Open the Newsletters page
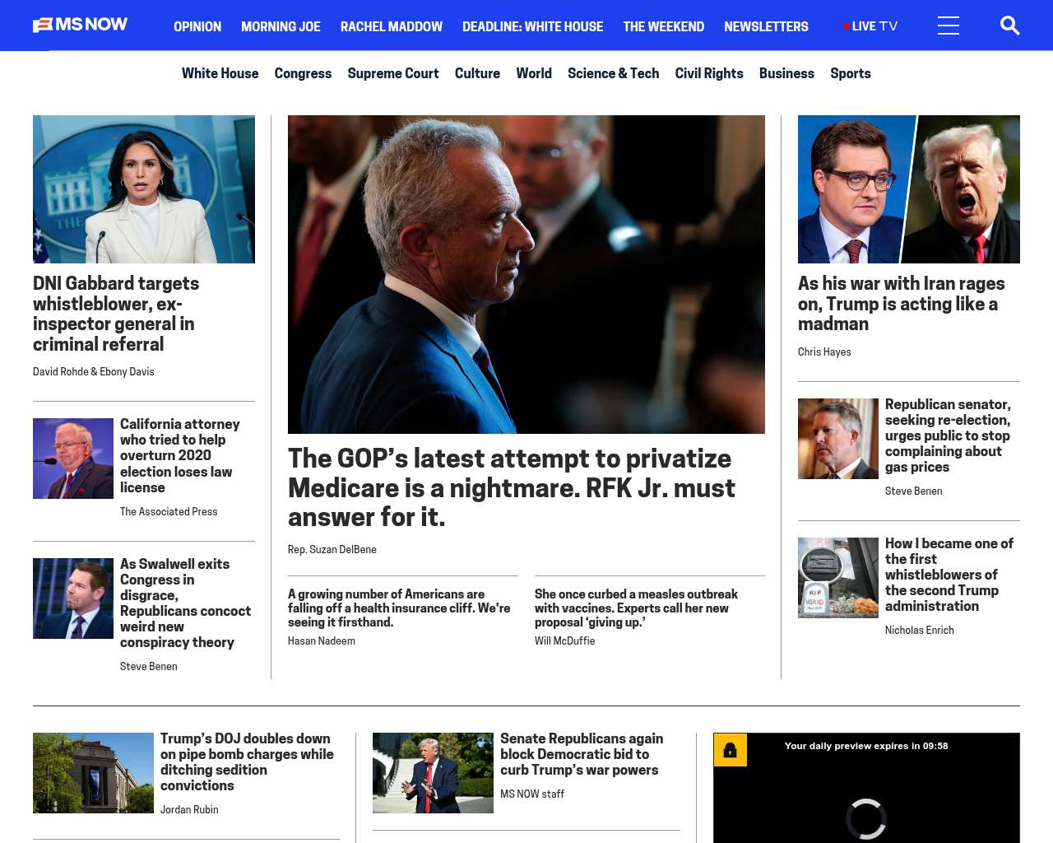The width and height of the screenshot is (1053, 843). coord(766,26)
